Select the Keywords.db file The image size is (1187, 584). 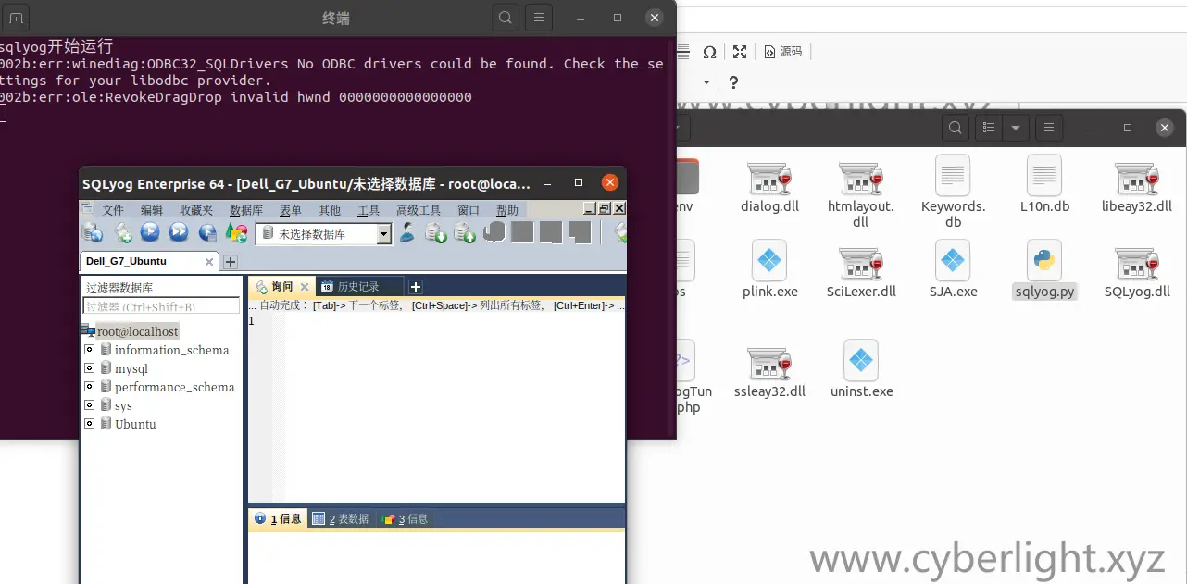pos(953,192)
